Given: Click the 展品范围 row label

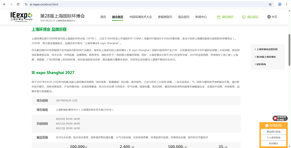Looking at the screenshot, I should pyautogui.click(x=42, y=137).
